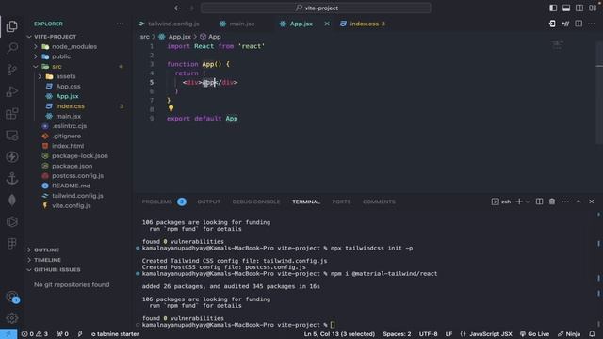This screenshot has width=603, height=339.
Task: Open the Debug Console panel tab
Action: (x=256, y=202)
